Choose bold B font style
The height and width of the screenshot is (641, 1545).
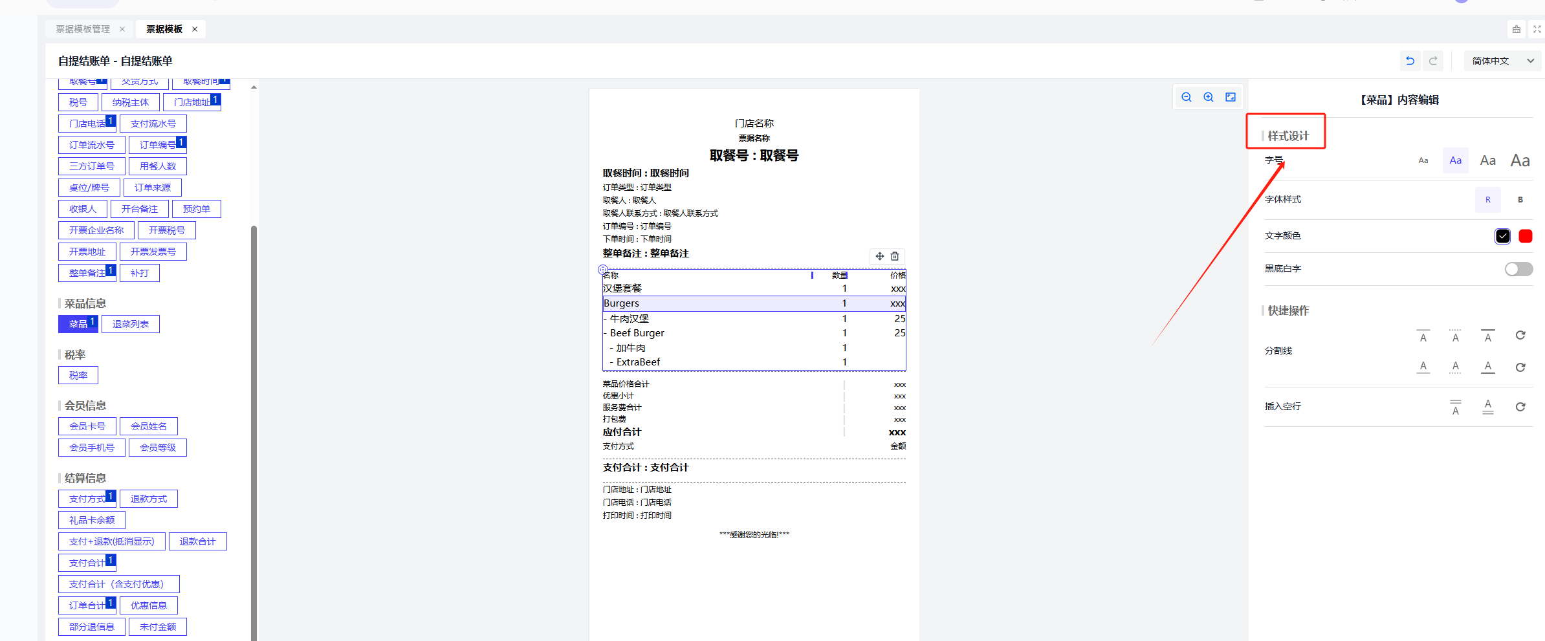[x=1520, y=200]
